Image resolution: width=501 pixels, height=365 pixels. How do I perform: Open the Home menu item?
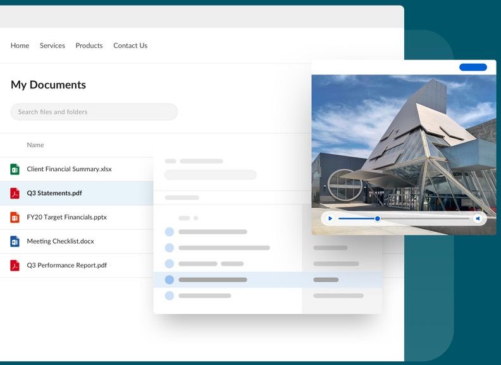tap(20, 45)
